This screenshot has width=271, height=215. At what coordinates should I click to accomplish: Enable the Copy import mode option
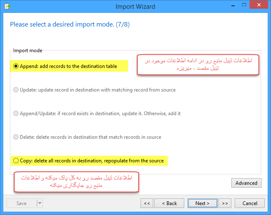(16, 161)
